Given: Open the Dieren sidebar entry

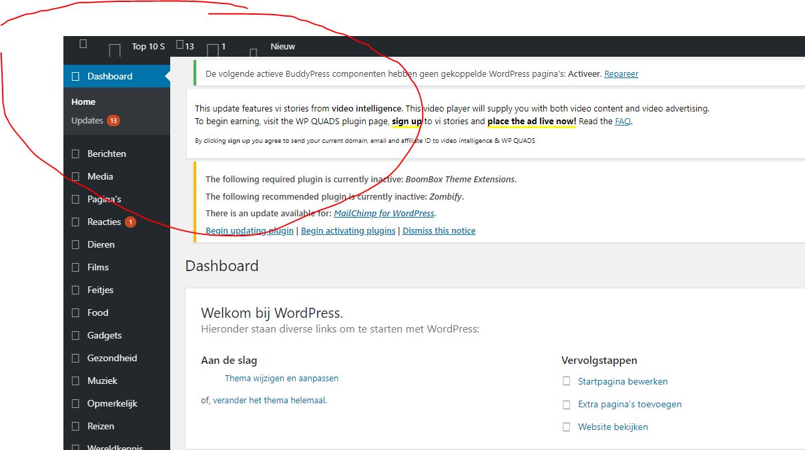Looking at the screenshot, I should (x=101, y=244).
